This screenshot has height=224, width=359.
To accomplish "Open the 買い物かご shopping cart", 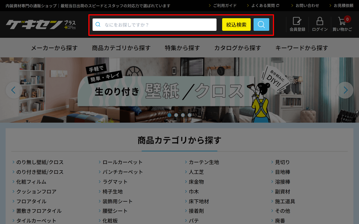I will (x=342, y=24).
